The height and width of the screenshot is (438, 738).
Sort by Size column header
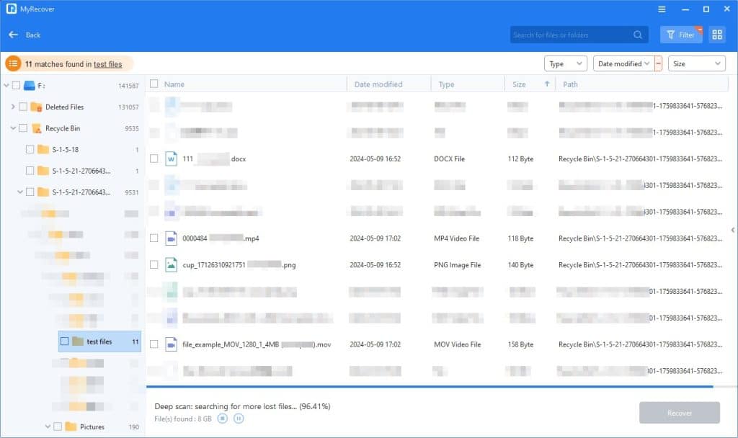pos(519,84)
